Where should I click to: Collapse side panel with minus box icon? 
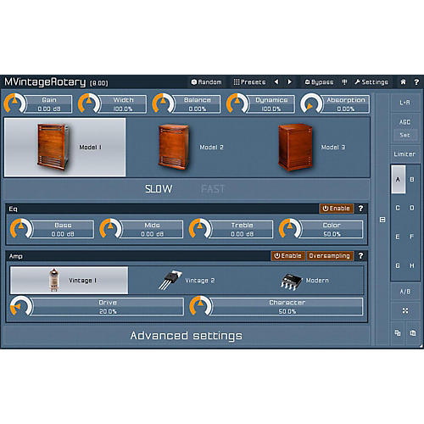pyautogui.click(x=382, y=220)
